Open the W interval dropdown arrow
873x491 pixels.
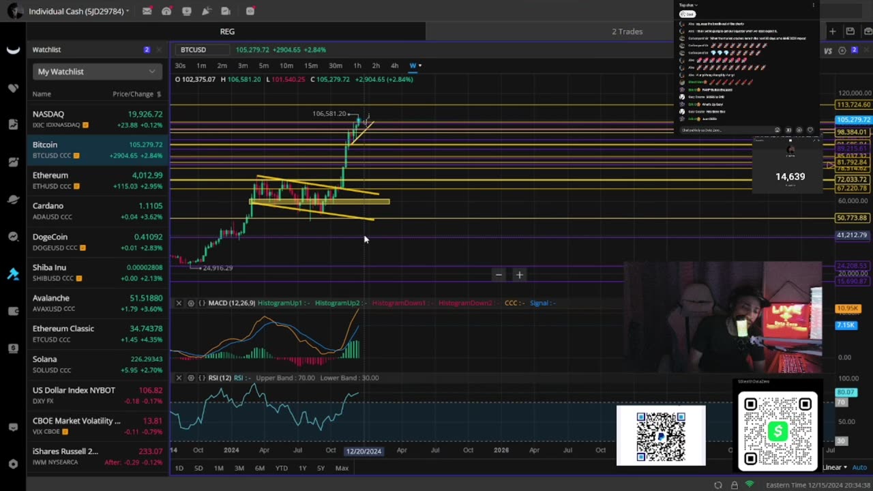click(420, 65)
